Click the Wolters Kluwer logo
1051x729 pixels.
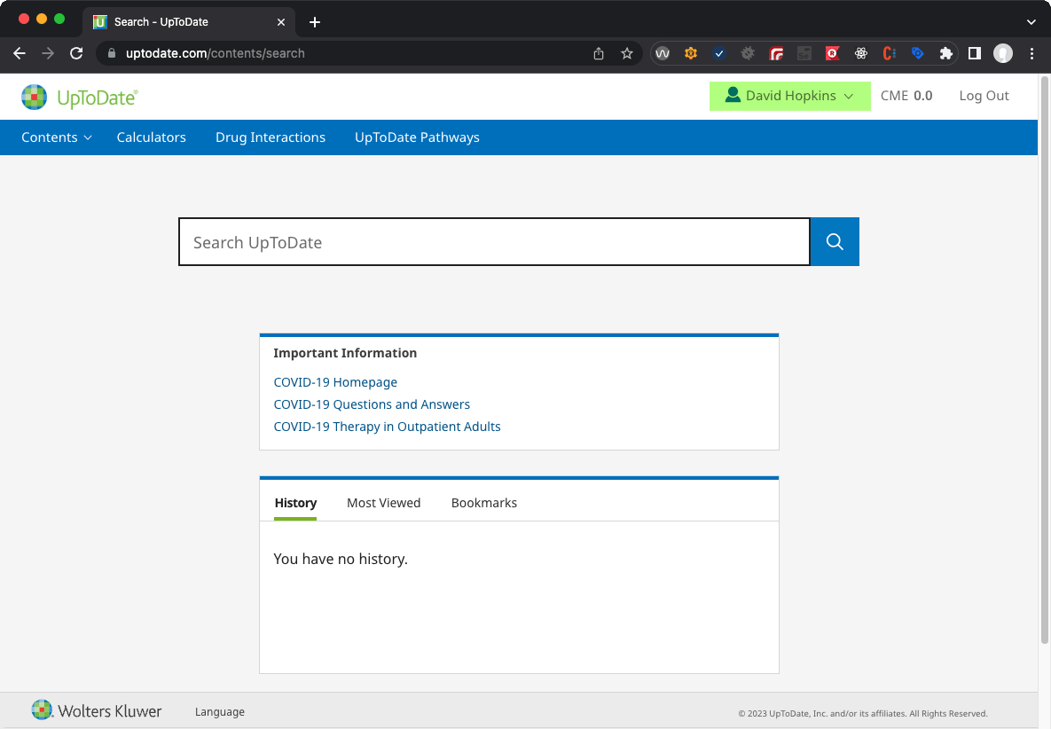click(96, 710)
